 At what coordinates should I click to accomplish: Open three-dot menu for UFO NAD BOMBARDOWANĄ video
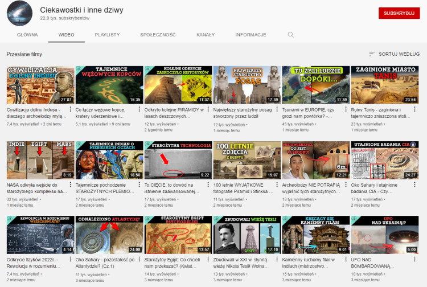[415, 260]
